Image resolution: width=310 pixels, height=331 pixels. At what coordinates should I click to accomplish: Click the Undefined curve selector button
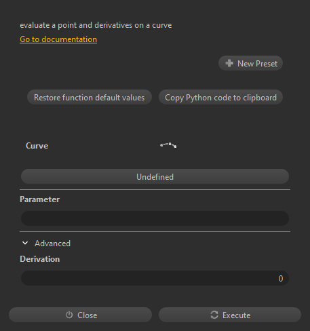click(155, 176)
